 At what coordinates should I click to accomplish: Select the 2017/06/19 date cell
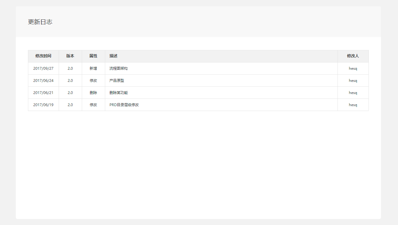point(43,105)
